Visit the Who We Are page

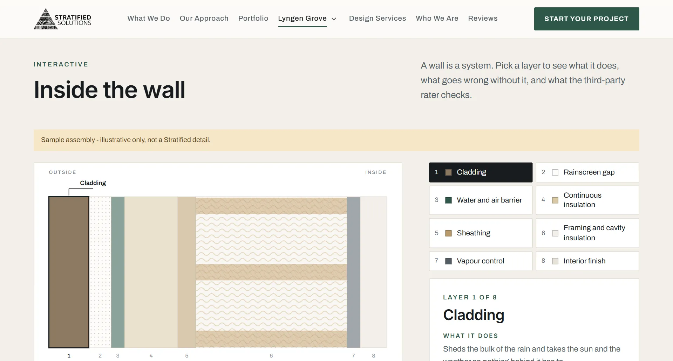coord(437,18)
